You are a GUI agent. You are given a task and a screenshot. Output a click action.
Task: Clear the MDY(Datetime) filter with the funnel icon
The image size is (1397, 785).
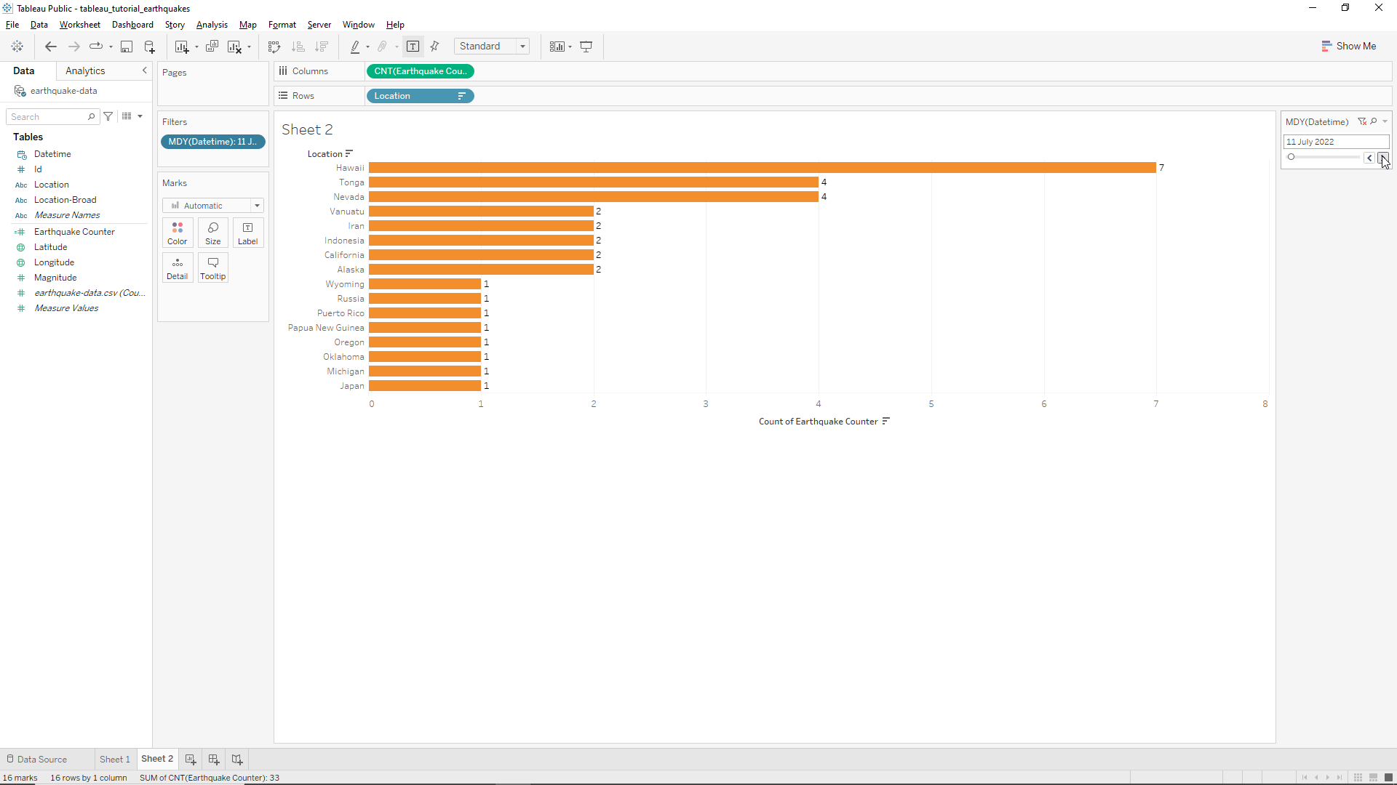click(x=1361, y=122)
